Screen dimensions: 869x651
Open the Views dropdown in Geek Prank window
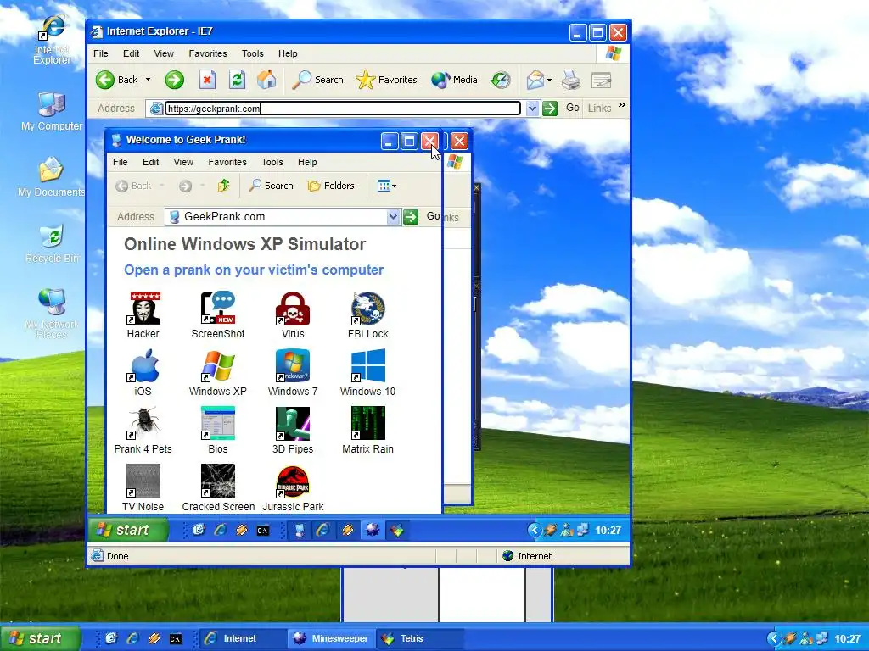click(x=386, y=186)
